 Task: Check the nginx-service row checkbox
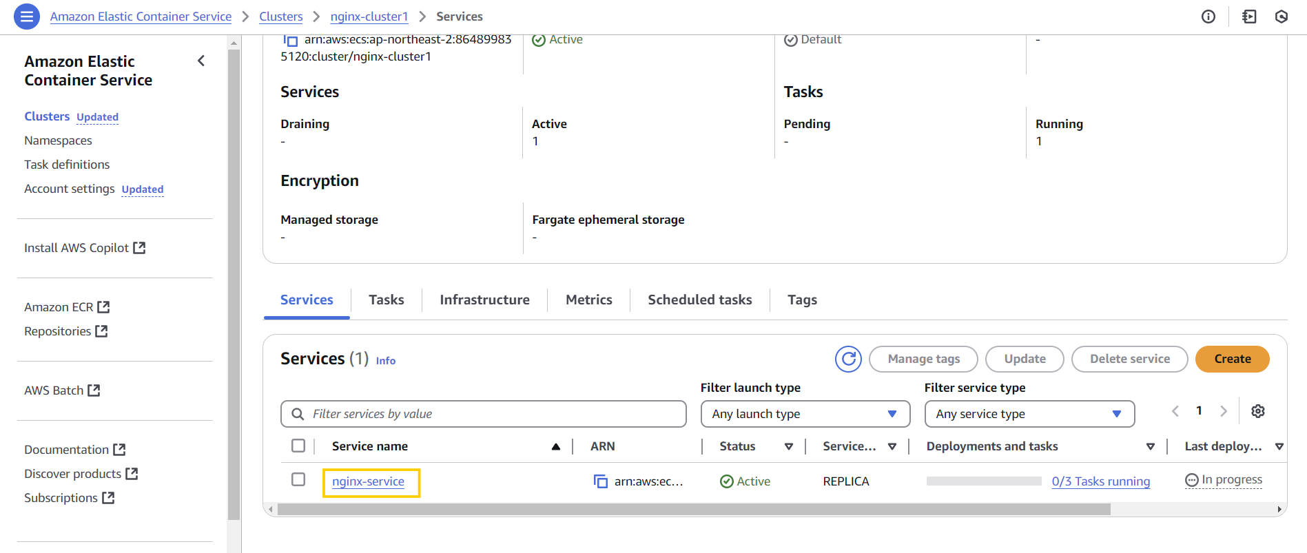pos(298,479)
